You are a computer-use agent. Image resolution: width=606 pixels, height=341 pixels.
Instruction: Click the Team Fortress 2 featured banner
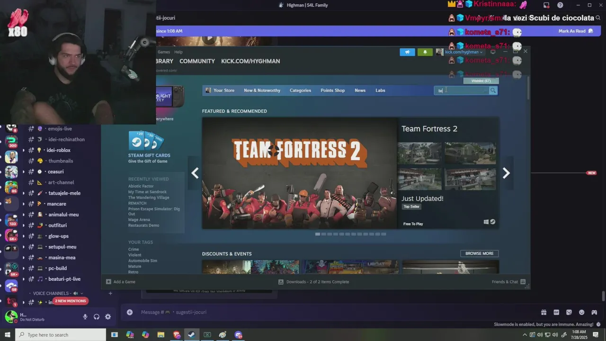tap(300, 173)
